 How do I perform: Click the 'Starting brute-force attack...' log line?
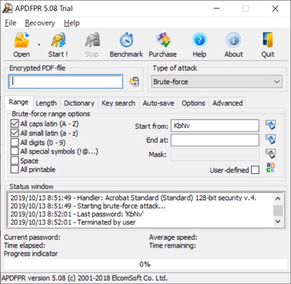(x=88, y=206)
